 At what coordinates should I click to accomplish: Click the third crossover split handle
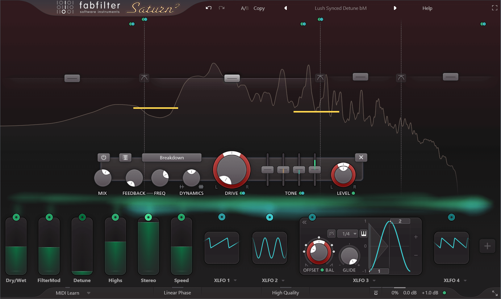tap(401, 78)
